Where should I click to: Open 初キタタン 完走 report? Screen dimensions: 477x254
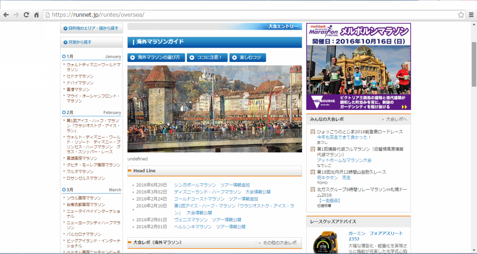[x=334, y=178]
